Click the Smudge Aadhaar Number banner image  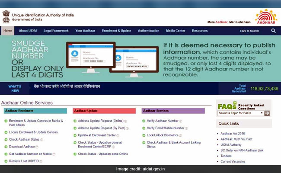[140, 59]
